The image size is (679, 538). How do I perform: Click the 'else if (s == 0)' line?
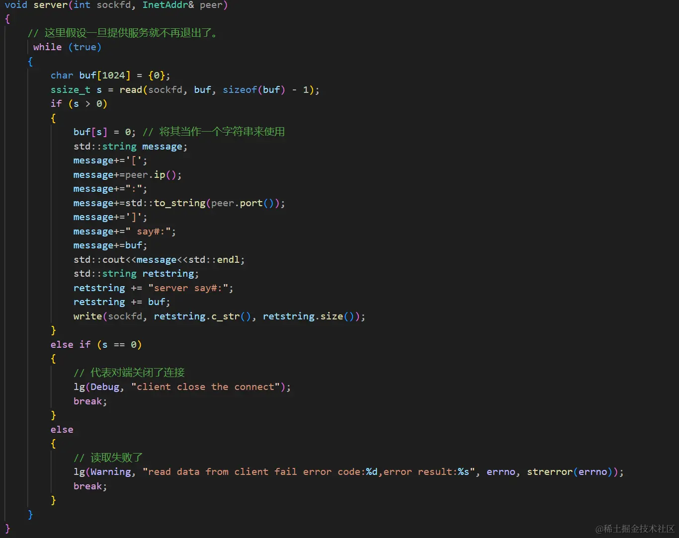[96, 345]
